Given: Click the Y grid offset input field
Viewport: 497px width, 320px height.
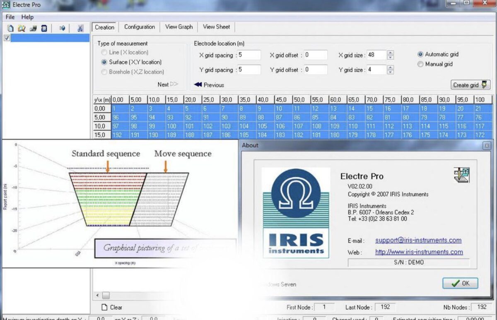Looking at the screenshot, I should click(315, 70).
